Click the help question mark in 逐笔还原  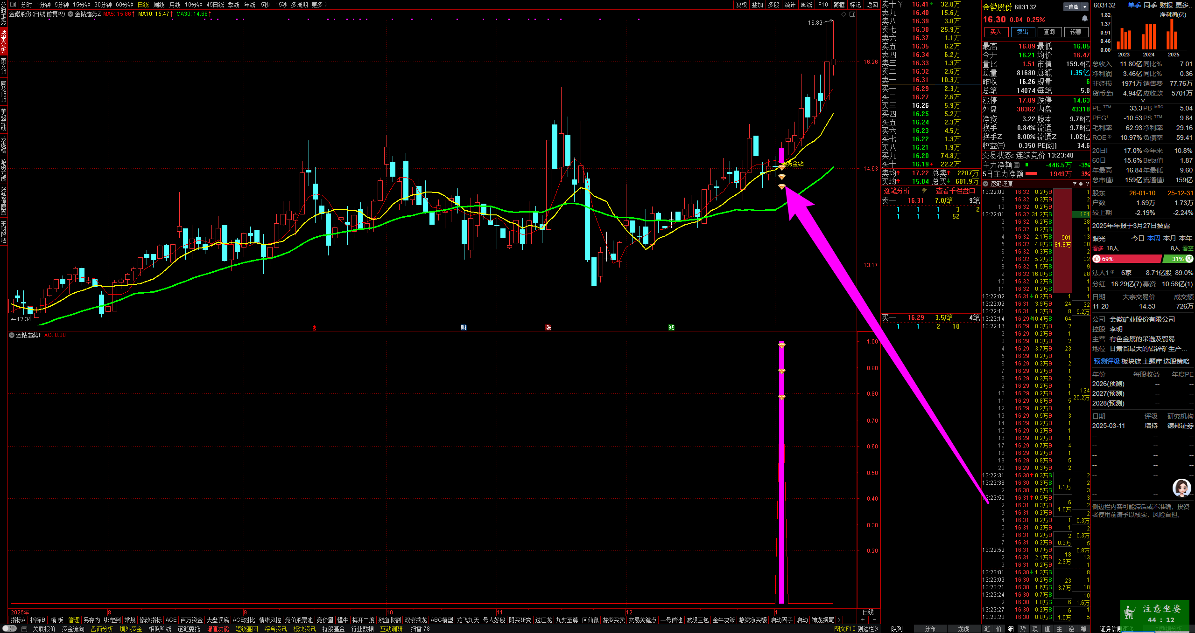1087,184
